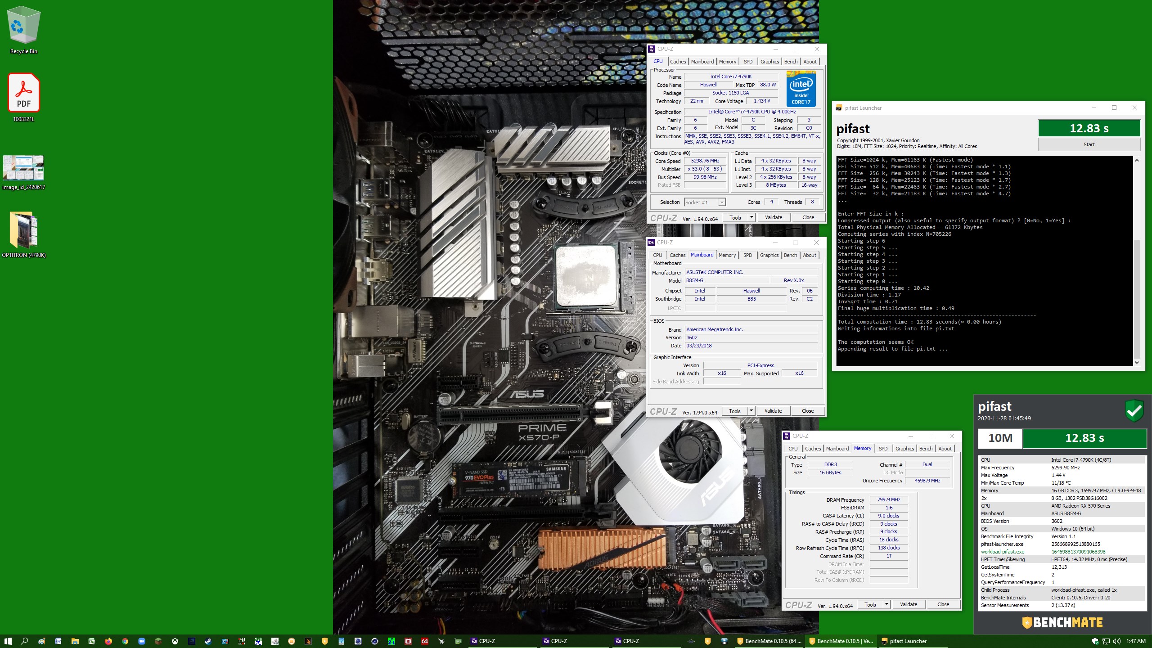This screenshot has width=1152, height=648.
Task: Click the Core Voltage value 1.434 V
Action: pyautogui.click(x=762, y=101)
